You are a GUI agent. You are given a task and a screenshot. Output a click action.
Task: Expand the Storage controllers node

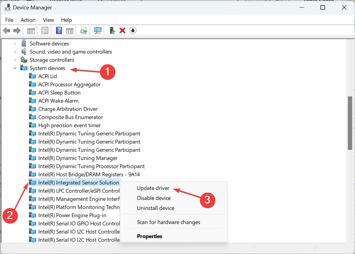coord(15,60)
